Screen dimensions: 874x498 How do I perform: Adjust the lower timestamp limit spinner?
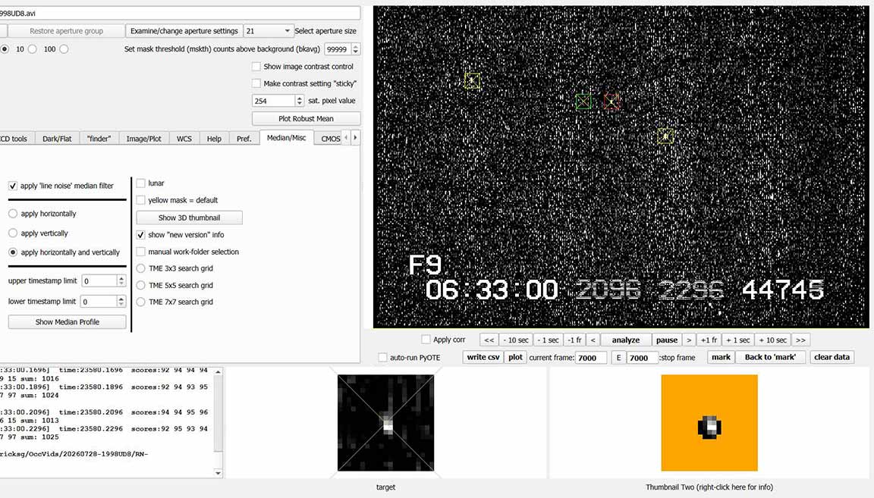pos(121,302)
